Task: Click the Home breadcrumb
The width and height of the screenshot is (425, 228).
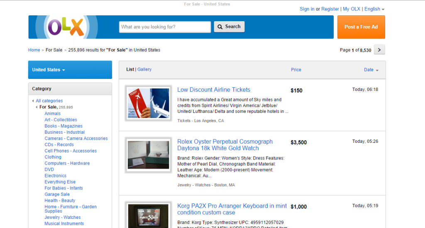Action: click(34, 50)
